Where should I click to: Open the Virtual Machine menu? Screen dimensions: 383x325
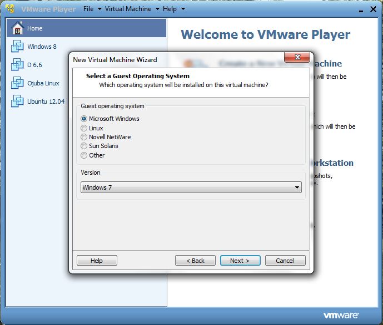(128, 9)
